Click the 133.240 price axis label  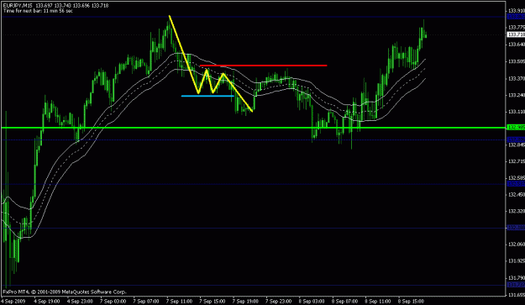(516, 95)
